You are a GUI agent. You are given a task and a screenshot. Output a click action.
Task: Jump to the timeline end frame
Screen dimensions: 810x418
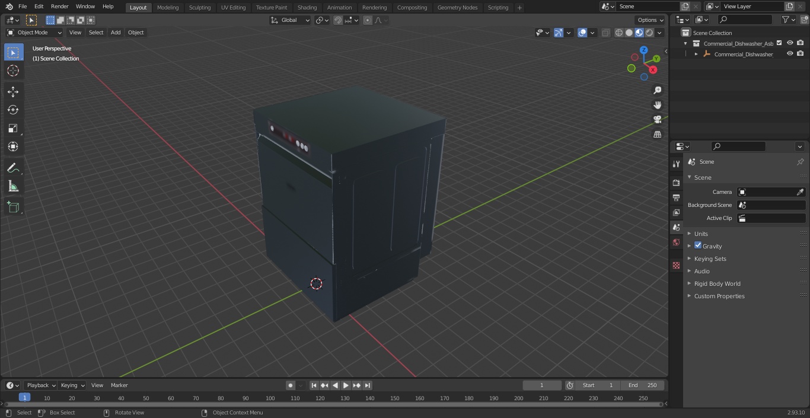[367, 385]
